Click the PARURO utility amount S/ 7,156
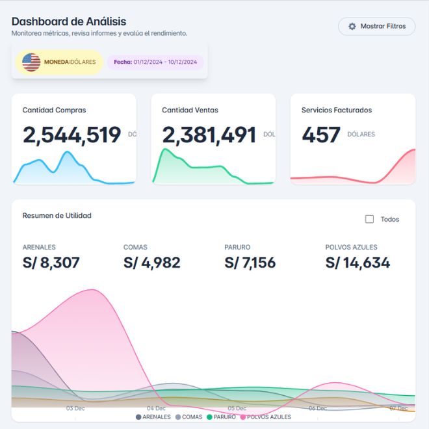The height and width of the screenshot is (429, 429). (250, 263)
